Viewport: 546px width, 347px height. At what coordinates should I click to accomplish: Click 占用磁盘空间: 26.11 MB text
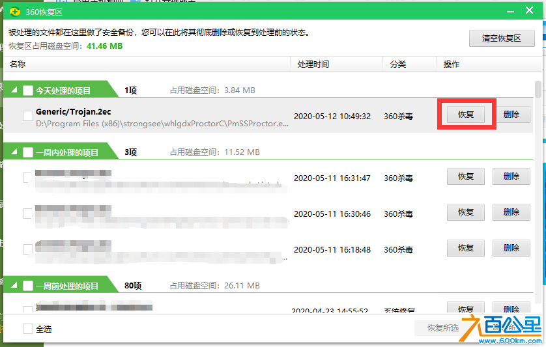[x=215, y=286]
